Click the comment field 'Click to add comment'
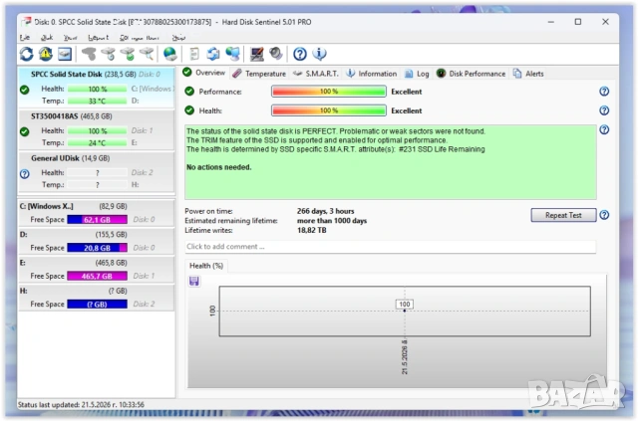The height and width of the screenshot is (421, 638). [x=391, y=247]
